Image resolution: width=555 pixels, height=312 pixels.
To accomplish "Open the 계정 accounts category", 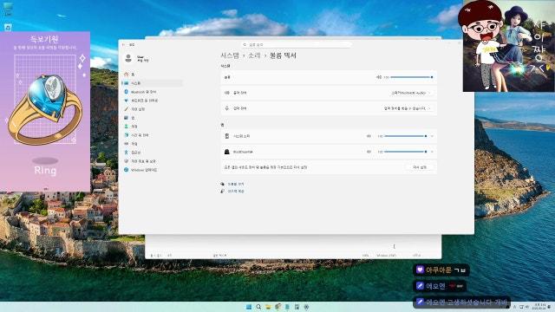I will click(153, 127).
